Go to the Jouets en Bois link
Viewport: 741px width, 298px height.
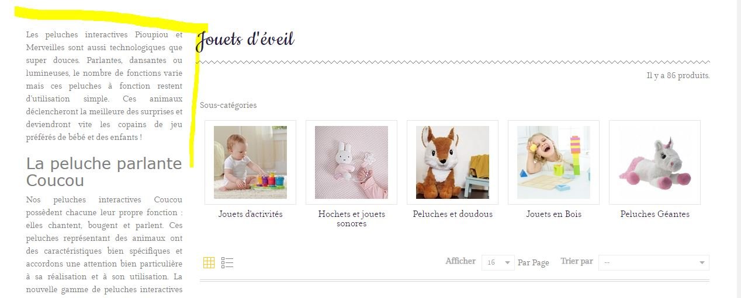[x=553, y=214]
